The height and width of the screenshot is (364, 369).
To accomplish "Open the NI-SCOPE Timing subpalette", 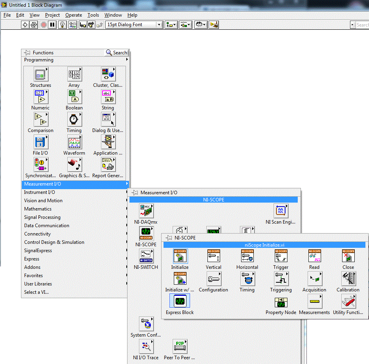I will (247, 279).
